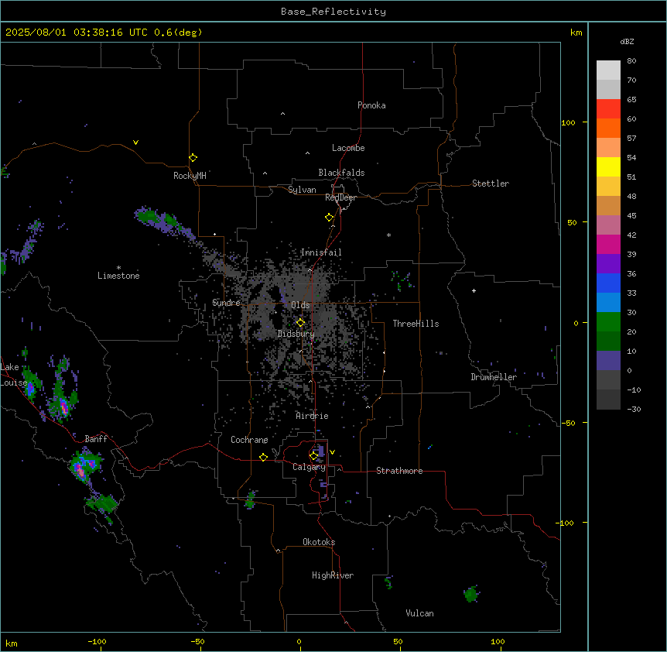Select the Sylvan label
The width and height of the screenshot is (667, 652).
coord(302,190)
